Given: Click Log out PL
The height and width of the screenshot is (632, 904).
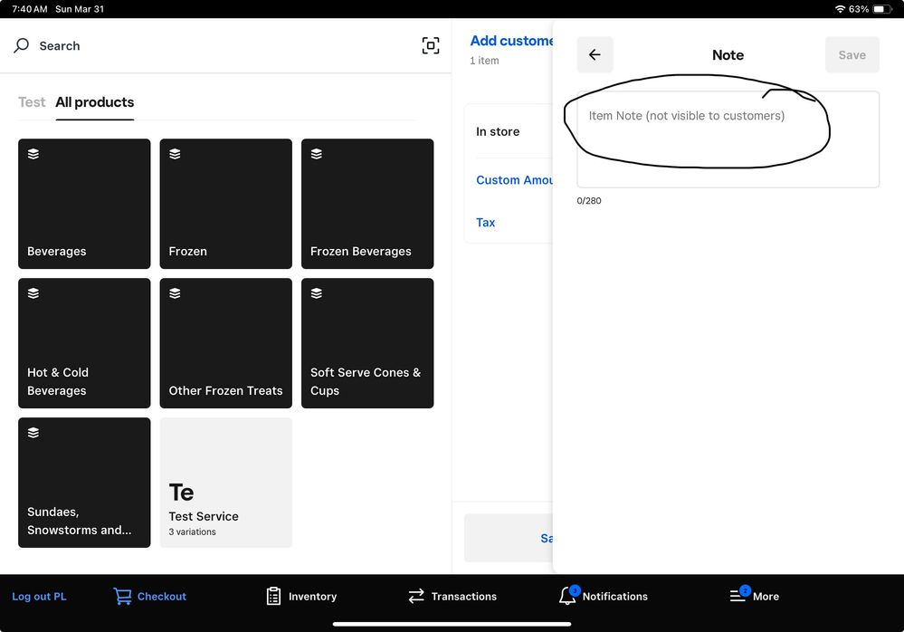Looking at the screenshot, I should (x=39, y=597).
